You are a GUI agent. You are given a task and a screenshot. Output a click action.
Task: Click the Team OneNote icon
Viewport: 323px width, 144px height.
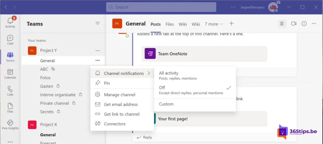pyautogui.click(x=150, y=54)
